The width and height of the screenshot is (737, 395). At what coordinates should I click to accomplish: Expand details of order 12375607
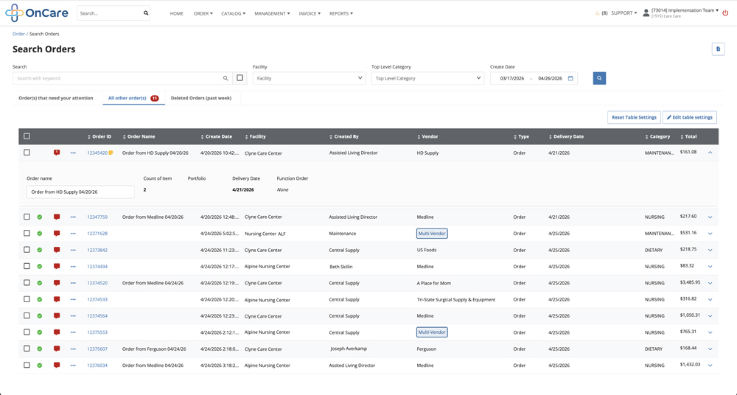coord(710,349)
